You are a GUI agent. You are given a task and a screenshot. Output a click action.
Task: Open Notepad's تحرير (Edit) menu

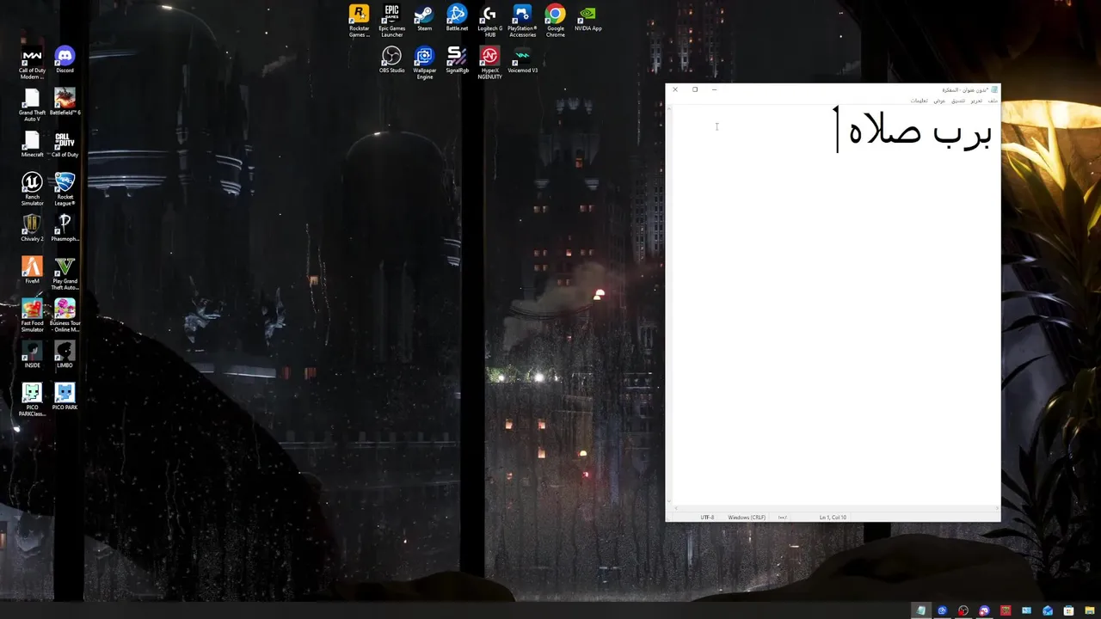click(976, 101)
